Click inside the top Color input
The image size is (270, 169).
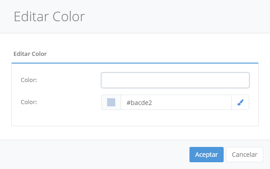click(x=175, y=80)
